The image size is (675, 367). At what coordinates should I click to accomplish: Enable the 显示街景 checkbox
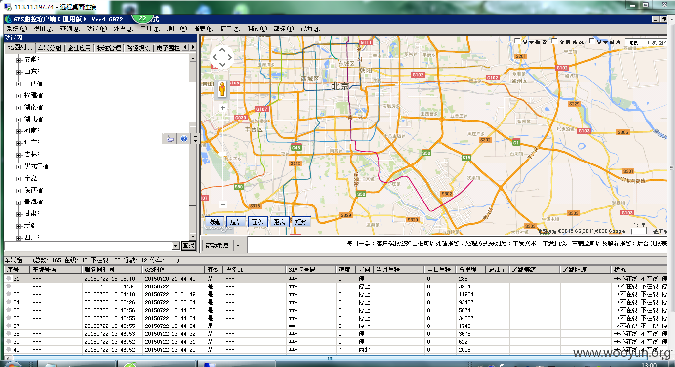click(x=517, y=41)
